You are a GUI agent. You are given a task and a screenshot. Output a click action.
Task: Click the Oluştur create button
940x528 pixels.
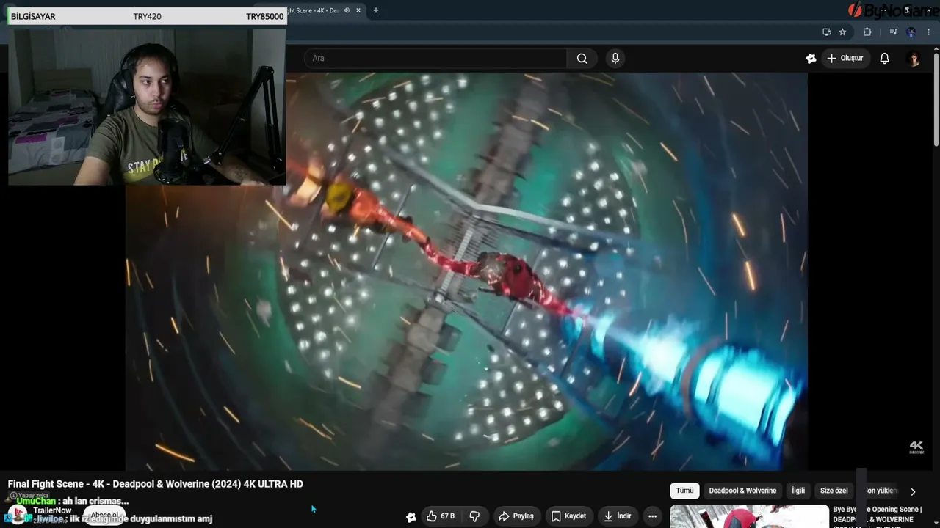point(845,59)
